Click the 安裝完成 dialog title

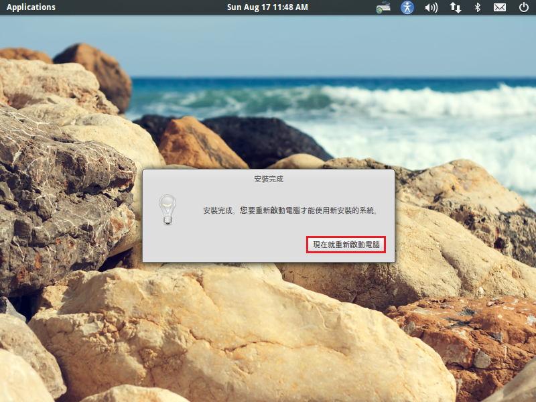tap(269, 179)
